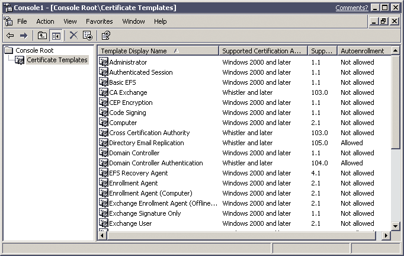Open the Action menu
404x256 pixels.
[45, 21]
